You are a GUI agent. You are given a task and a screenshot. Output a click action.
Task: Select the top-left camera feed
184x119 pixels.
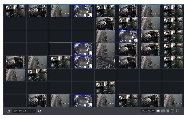tap(15, 11)
